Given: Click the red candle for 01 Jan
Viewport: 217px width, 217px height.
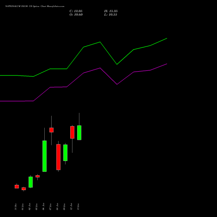Looking at the screenshot, I should pyautogui.click(x=24, y=189).
